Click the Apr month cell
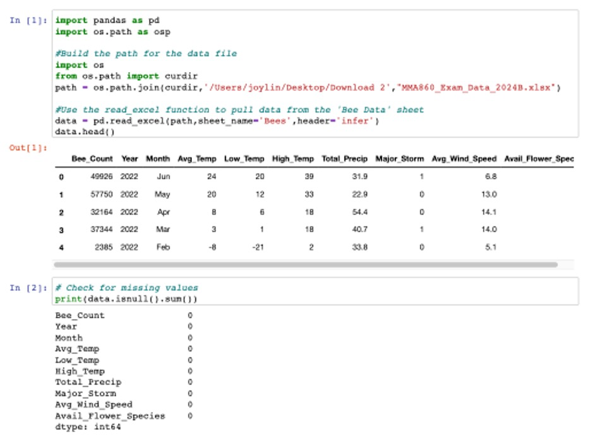Viewport: 591px width, 441px height. (164, 212)
